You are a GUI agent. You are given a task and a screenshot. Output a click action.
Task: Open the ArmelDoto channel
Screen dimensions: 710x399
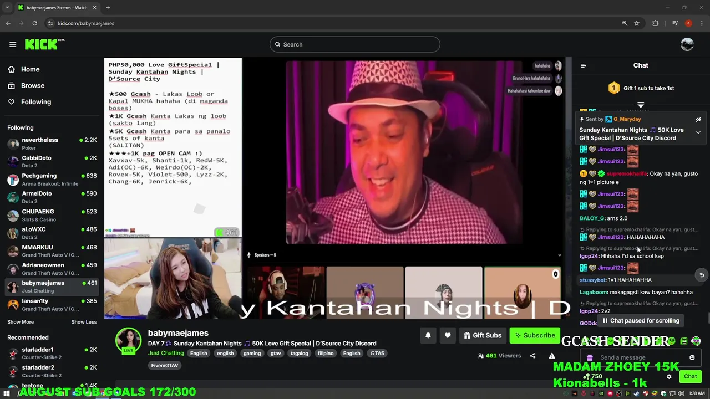coord(52,197)
